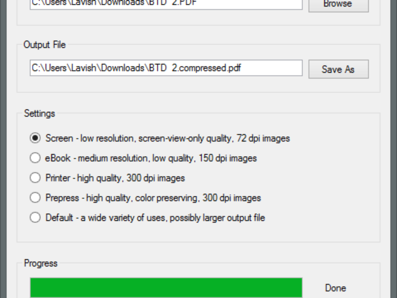Pick the Prepress color preserving radio button

click(35, 198)
